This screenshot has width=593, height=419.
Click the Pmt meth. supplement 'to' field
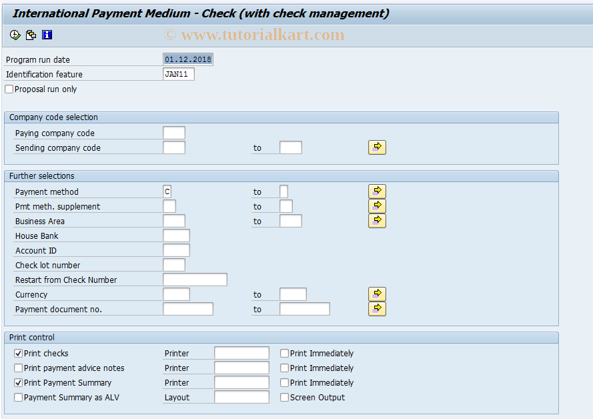pyautogui.click(x=286, y=206)
